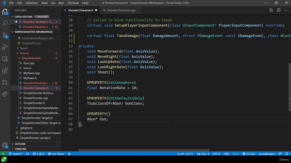
Task: Open the pull requests icon in activity bar
Action: click(x=5, y=82)
